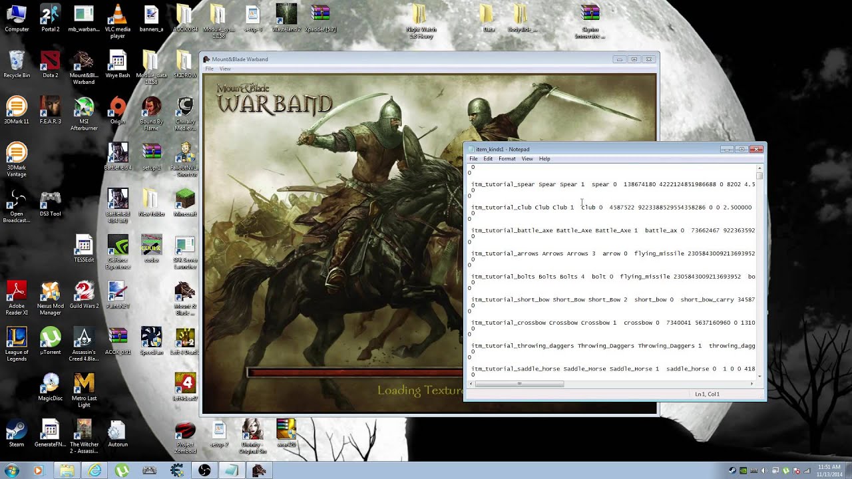Select the Wasteland 2 desktop icon
The image size is (852, 479).
(x=286, y=18)
